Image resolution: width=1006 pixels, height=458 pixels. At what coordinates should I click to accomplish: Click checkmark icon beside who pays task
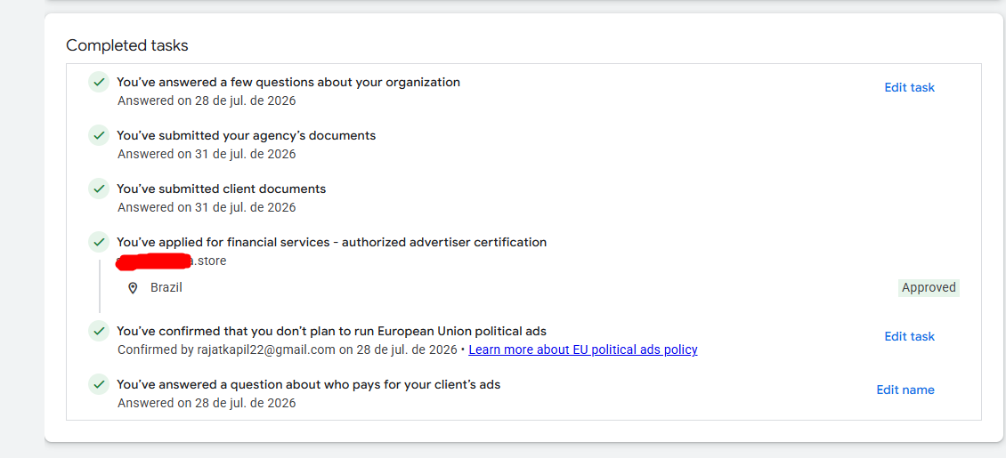click(x=99, y=384)
